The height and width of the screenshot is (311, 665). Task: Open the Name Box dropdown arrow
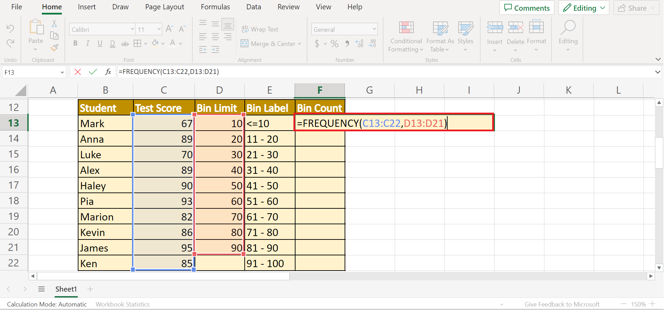(62, 73)
